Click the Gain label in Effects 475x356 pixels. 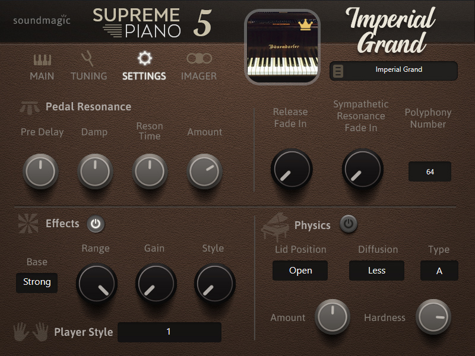pyautogui.click(x=154, y=248)
